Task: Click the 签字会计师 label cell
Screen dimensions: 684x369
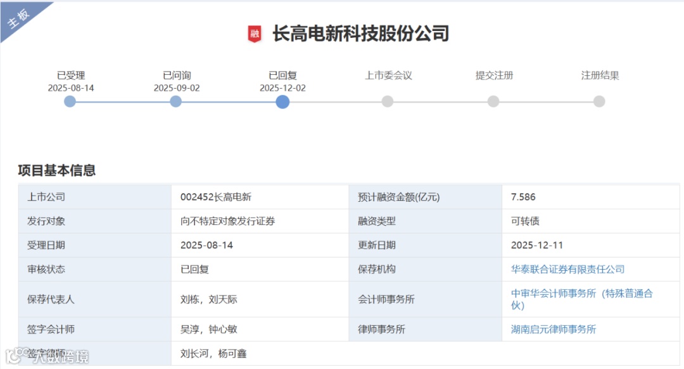Action: pos(94,329)
